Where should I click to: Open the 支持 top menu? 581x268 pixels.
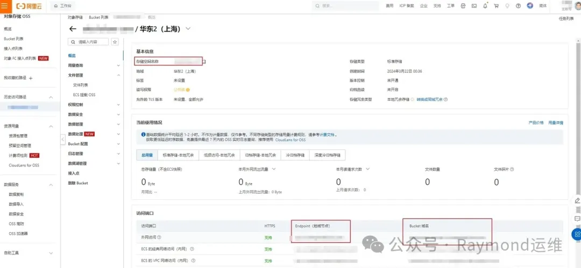[x=437, y=6]
